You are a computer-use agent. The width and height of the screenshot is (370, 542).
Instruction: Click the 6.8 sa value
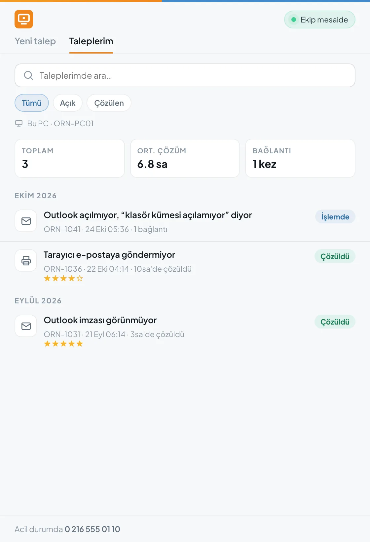[152, 164]
